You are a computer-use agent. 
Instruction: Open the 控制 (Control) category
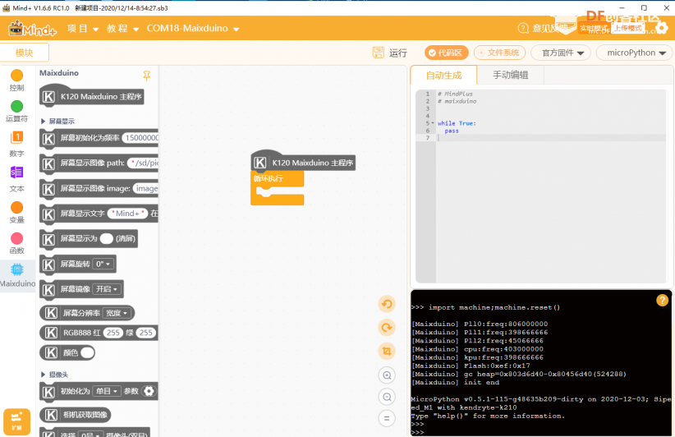coord(16,80)
